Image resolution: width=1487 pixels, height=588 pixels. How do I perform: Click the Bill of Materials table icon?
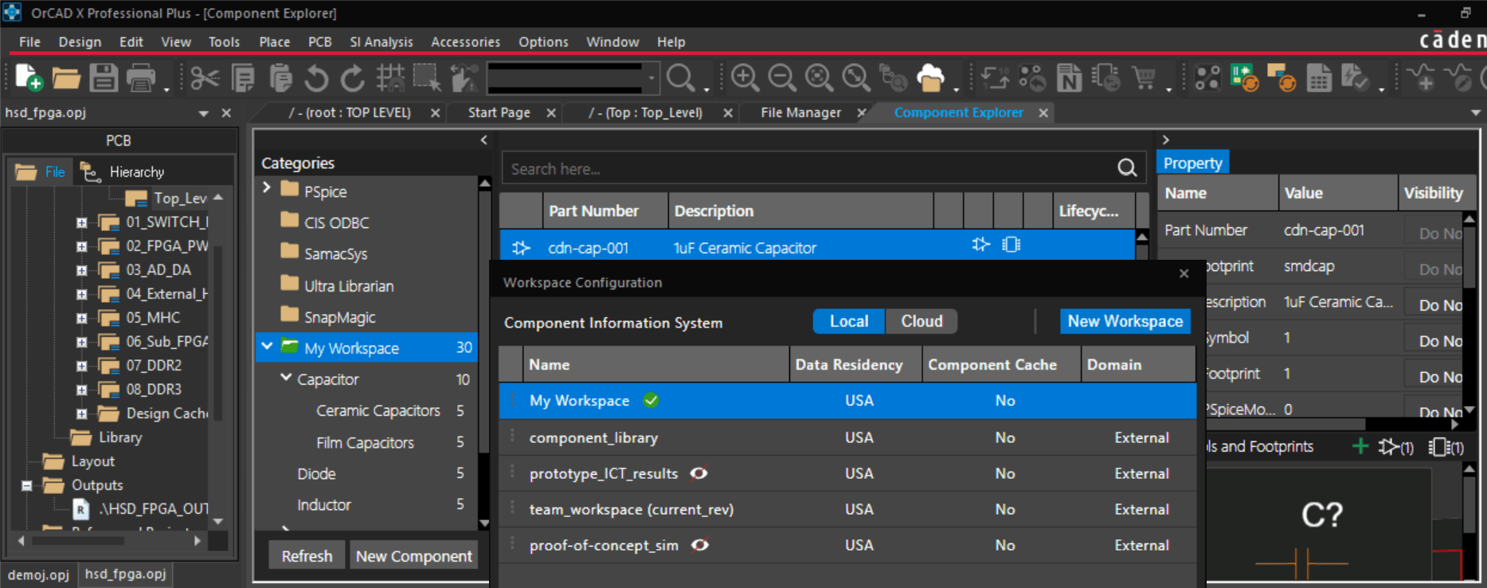click(1319, 78)
